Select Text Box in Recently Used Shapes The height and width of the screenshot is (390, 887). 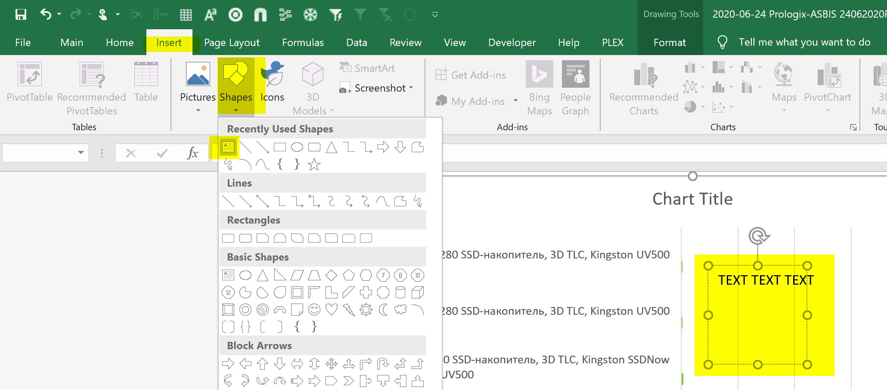228,147
